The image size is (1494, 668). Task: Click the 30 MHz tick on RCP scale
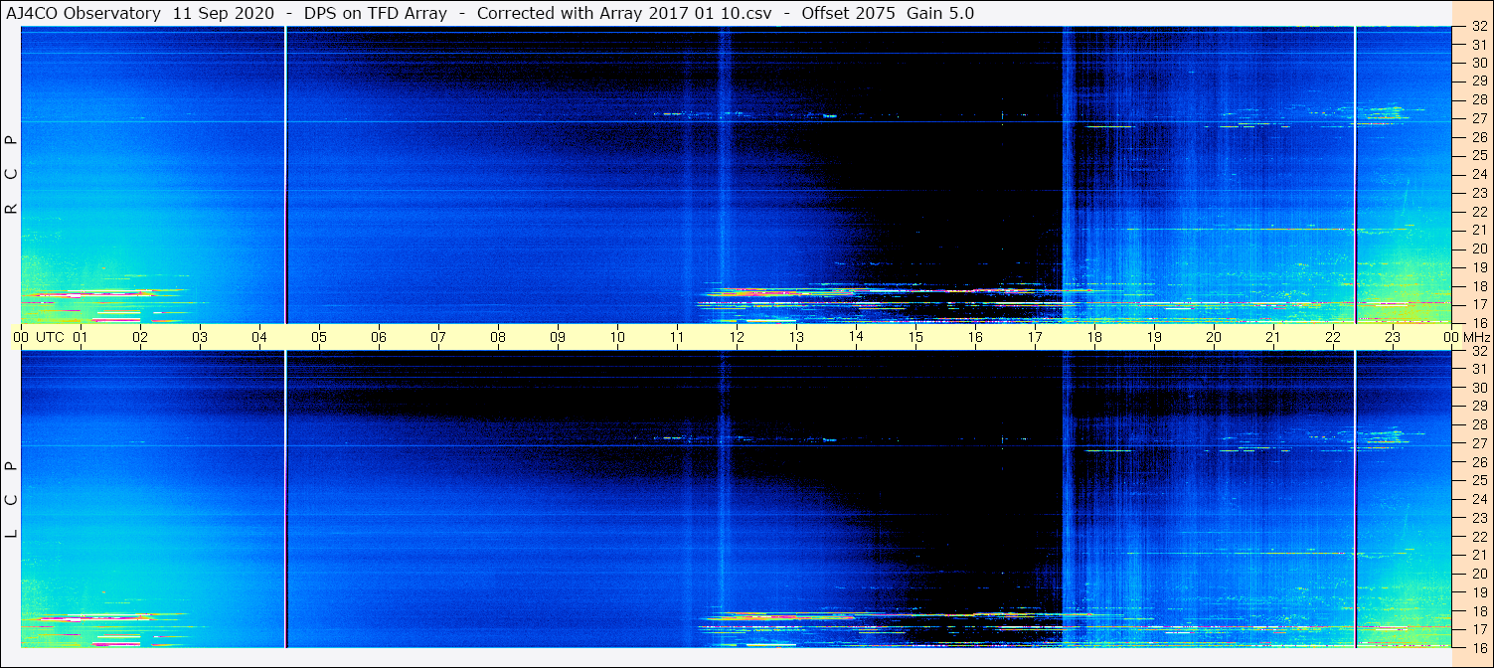click(1479, 63)
